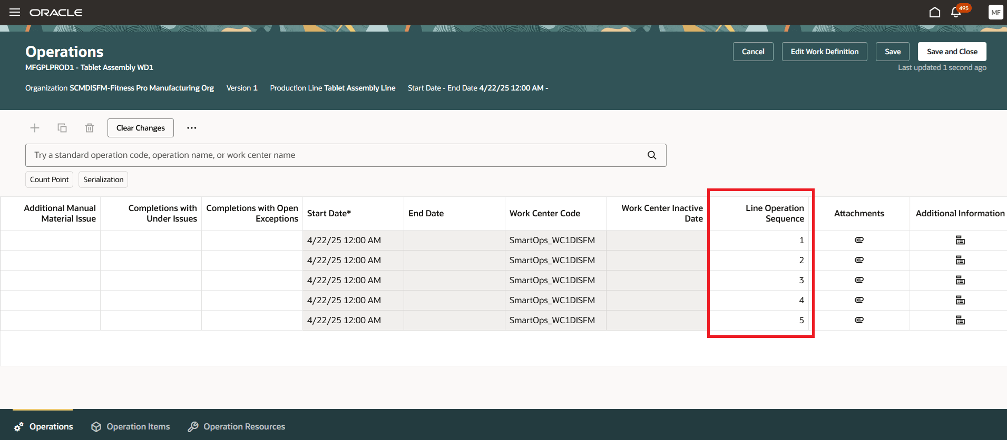Viewport: 1007px width, 440px height.
Task: Click Additional Manual Material Issue header
Action: tap(51, 213)
